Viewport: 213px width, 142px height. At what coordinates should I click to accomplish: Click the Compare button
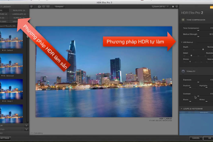[59, 7]
